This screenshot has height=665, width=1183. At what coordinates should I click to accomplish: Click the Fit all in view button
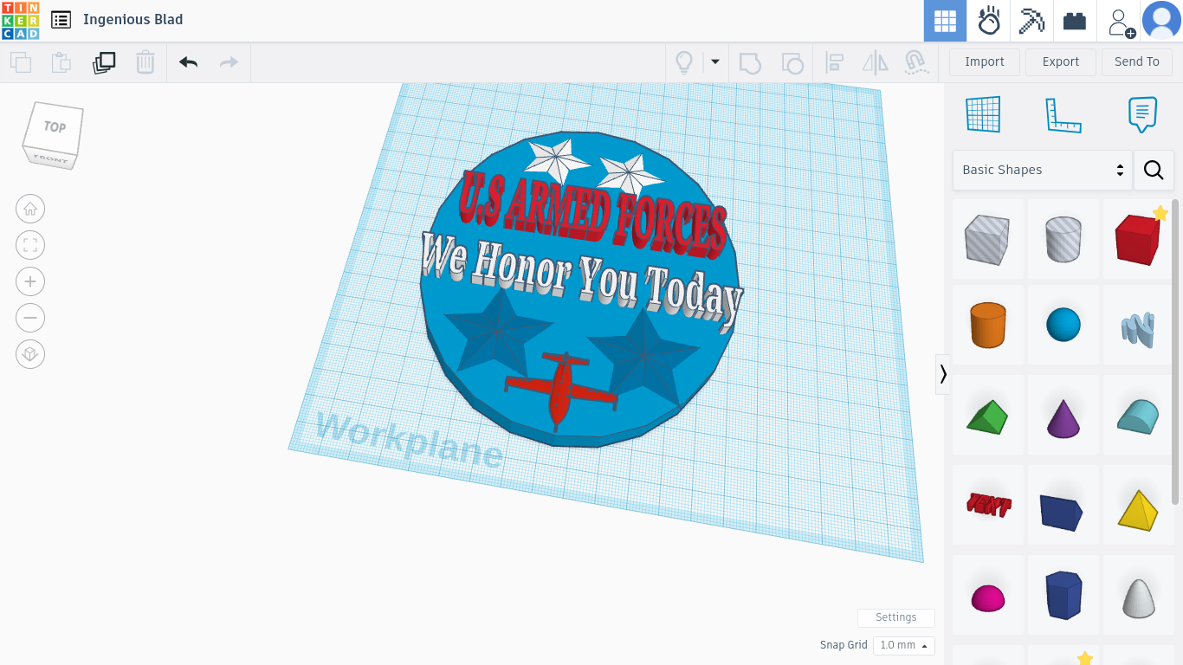30,245
